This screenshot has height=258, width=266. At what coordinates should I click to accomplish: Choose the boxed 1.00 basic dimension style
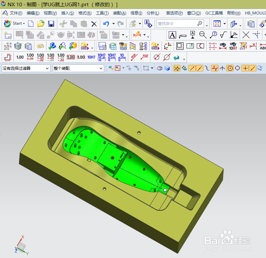[x=71, y=57]
